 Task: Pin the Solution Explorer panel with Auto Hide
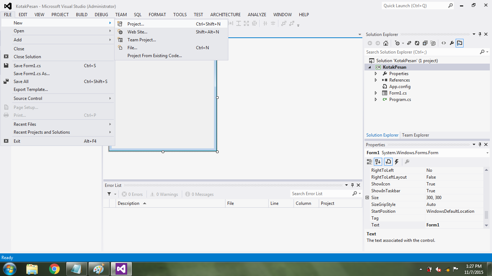pyautogui.click(x=480, y=34)
